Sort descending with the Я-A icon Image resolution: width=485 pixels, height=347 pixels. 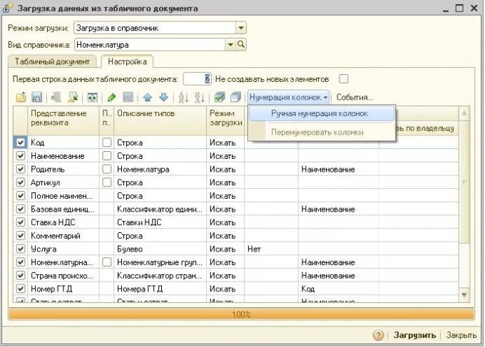click(199, 98)
